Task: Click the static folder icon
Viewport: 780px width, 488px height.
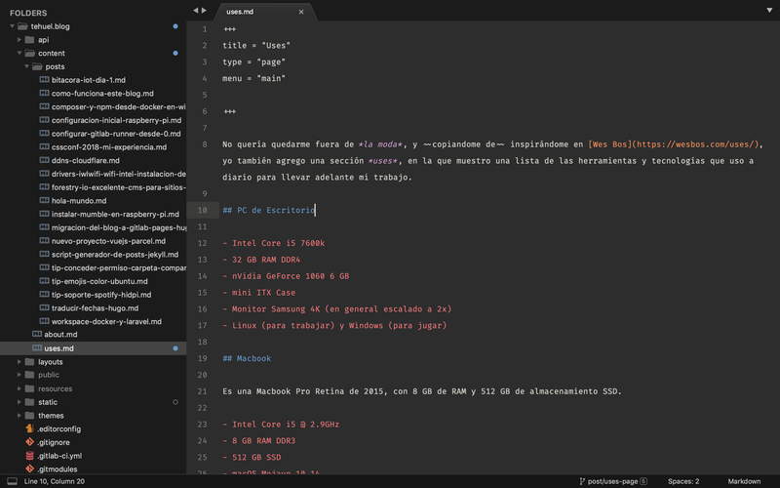Action: click(30, 402)
